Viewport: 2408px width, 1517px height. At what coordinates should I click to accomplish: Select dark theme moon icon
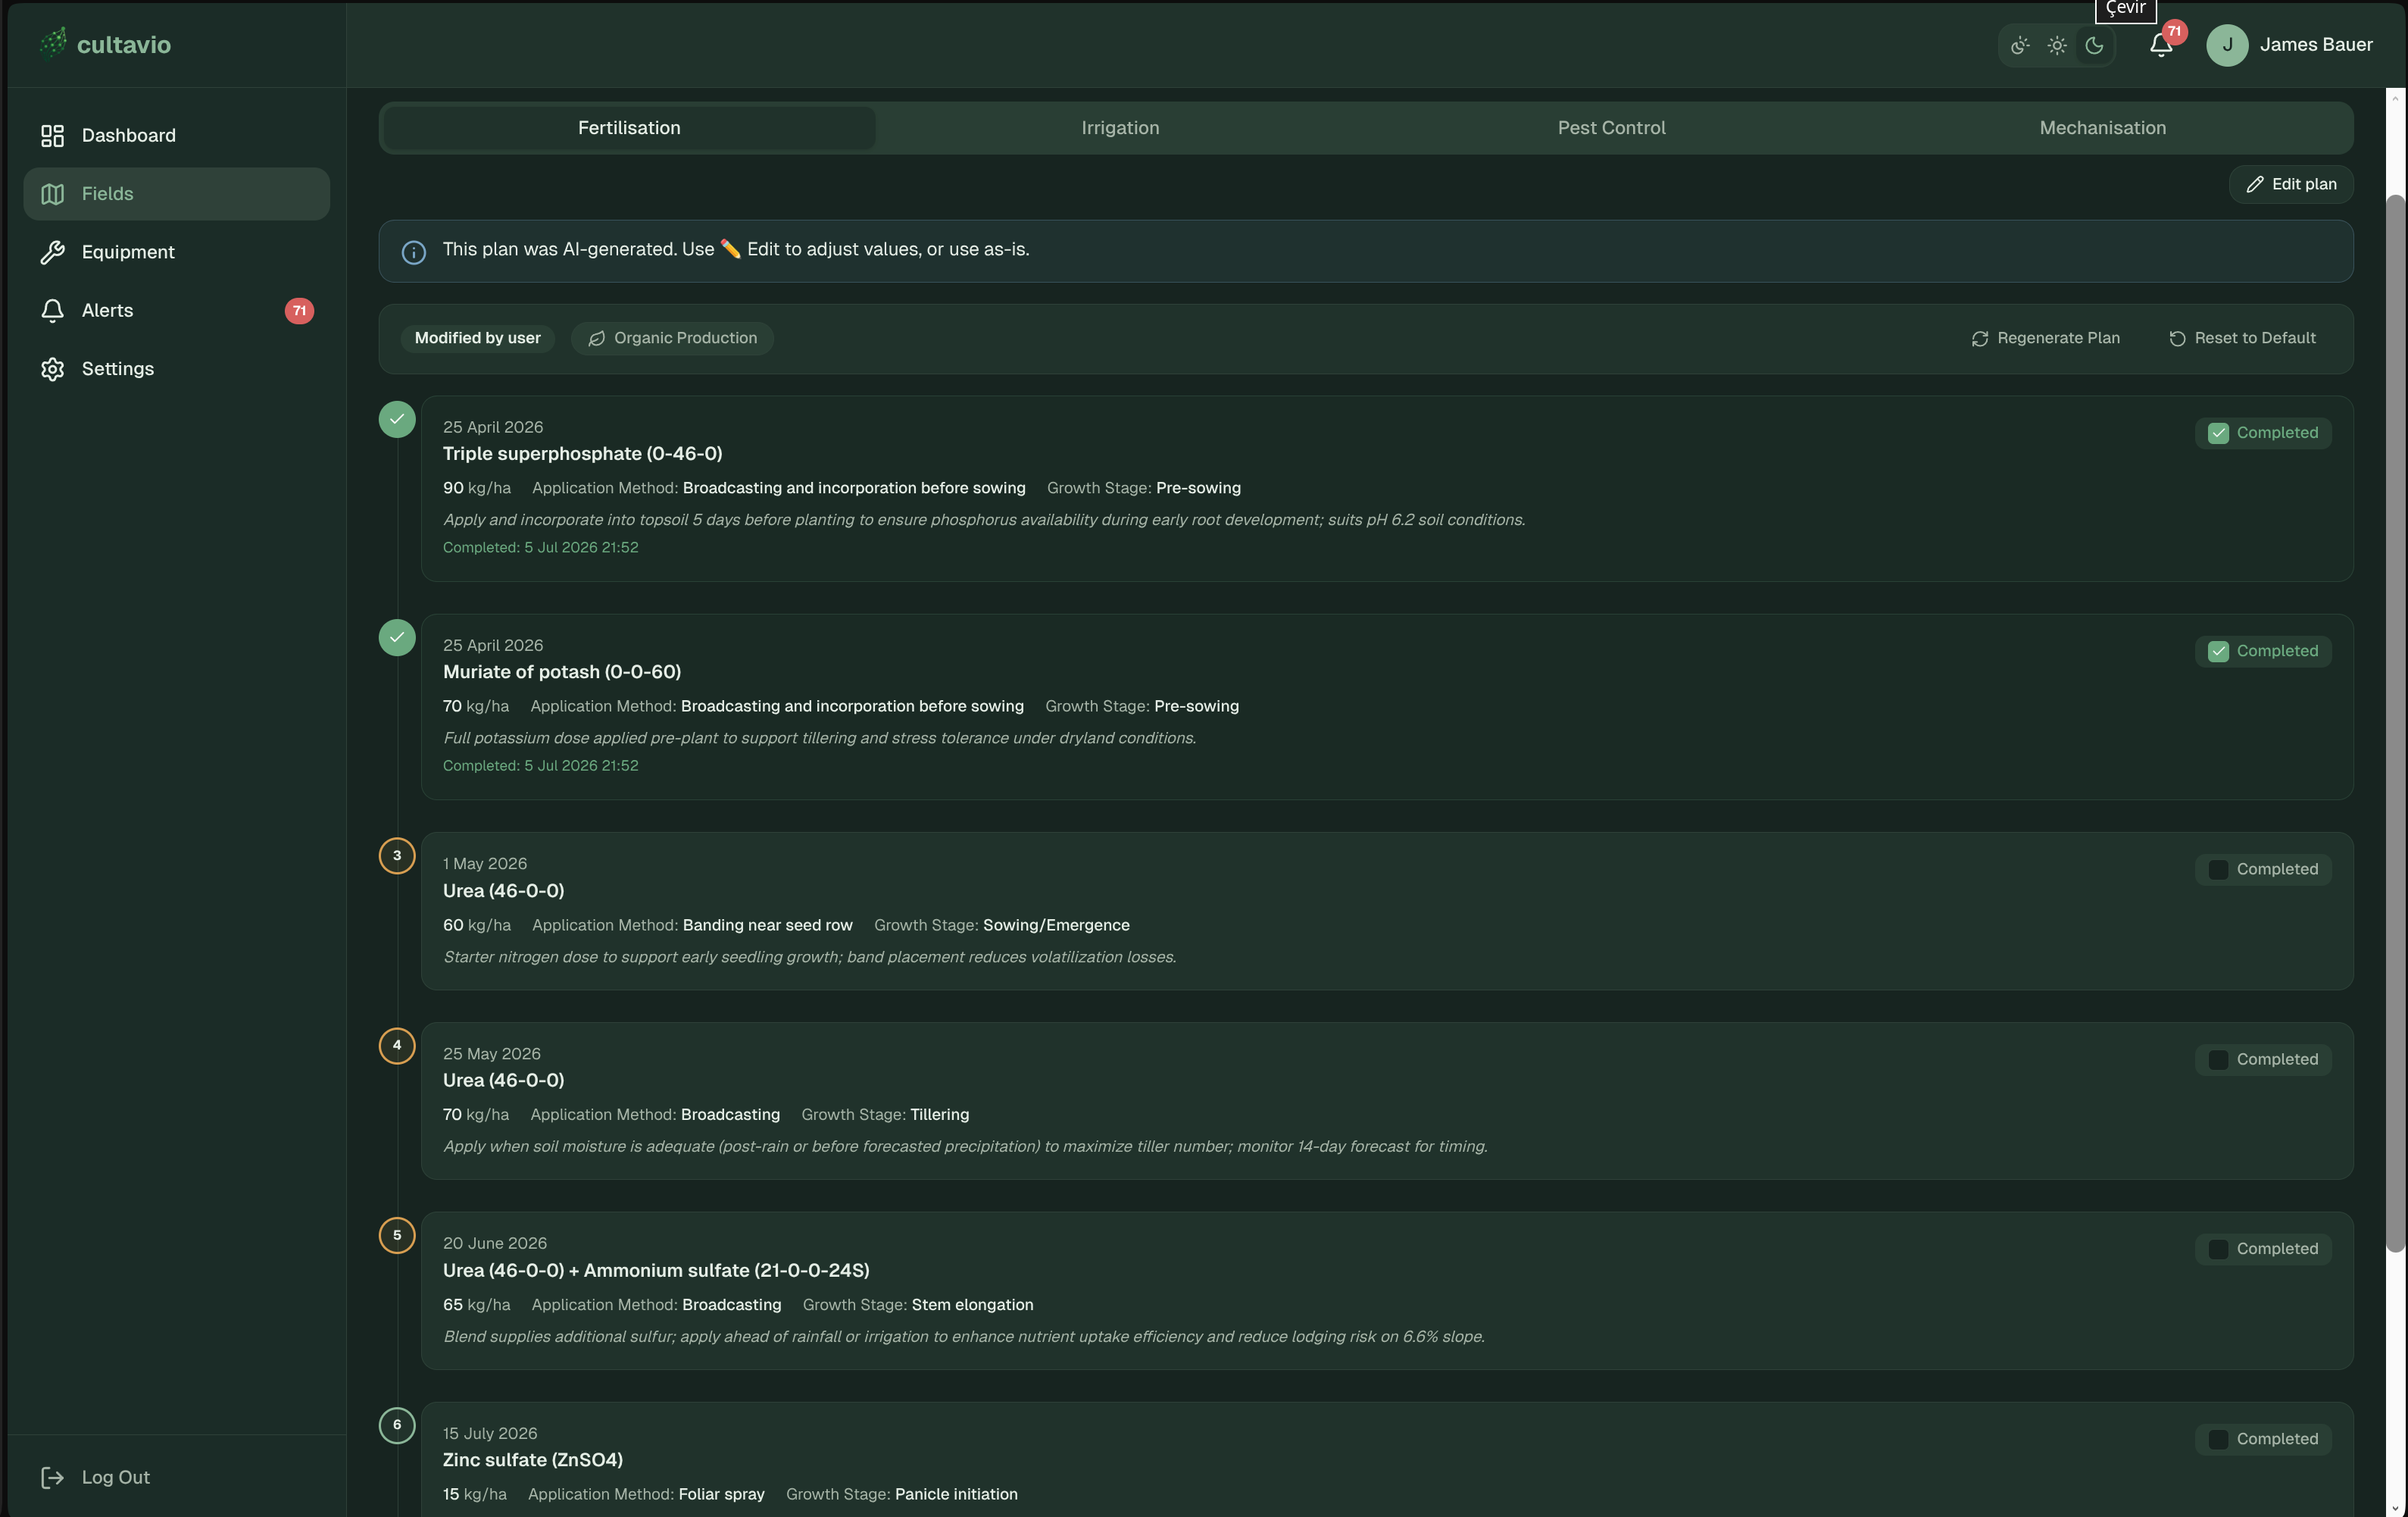(x=2094, y=45)
